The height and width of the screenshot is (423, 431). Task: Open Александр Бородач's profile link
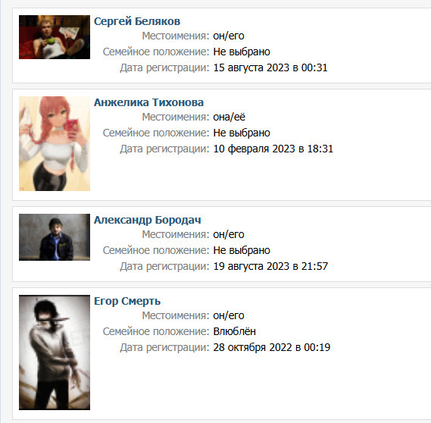tap(148, 220)
